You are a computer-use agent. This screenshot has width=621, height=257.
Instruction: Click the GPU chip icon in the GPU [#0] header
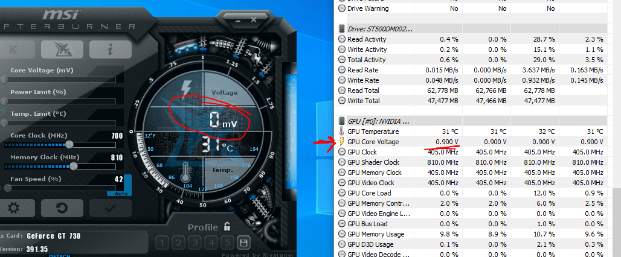coord(342,121)
